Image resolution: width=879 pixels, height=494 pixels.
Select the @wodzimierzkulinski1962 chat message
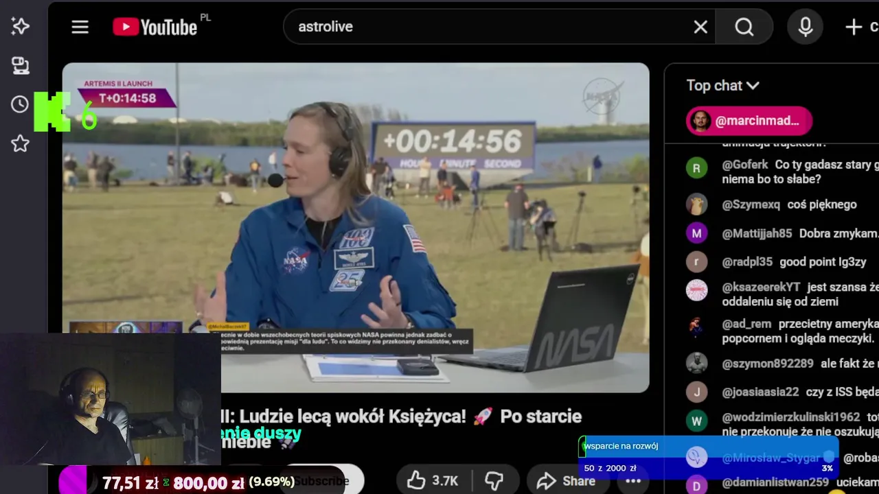tap(800, 424)
